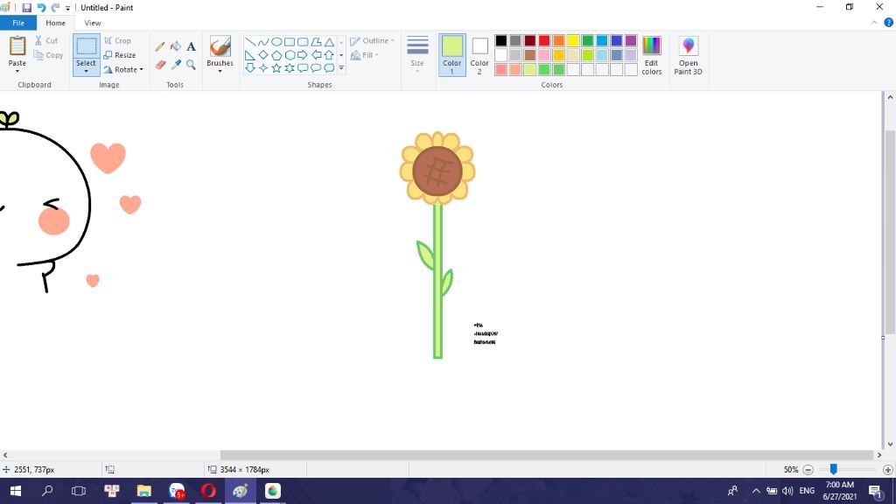
Task: Choose the brown color swatch
Action: [529, 55]
